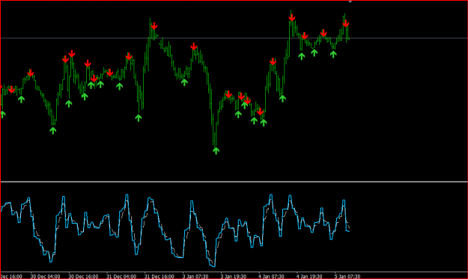Select the green buy arrow at the deepest price low
This screenshot has width=468, height=279.
pyautogui.click(x=216, y=150)
